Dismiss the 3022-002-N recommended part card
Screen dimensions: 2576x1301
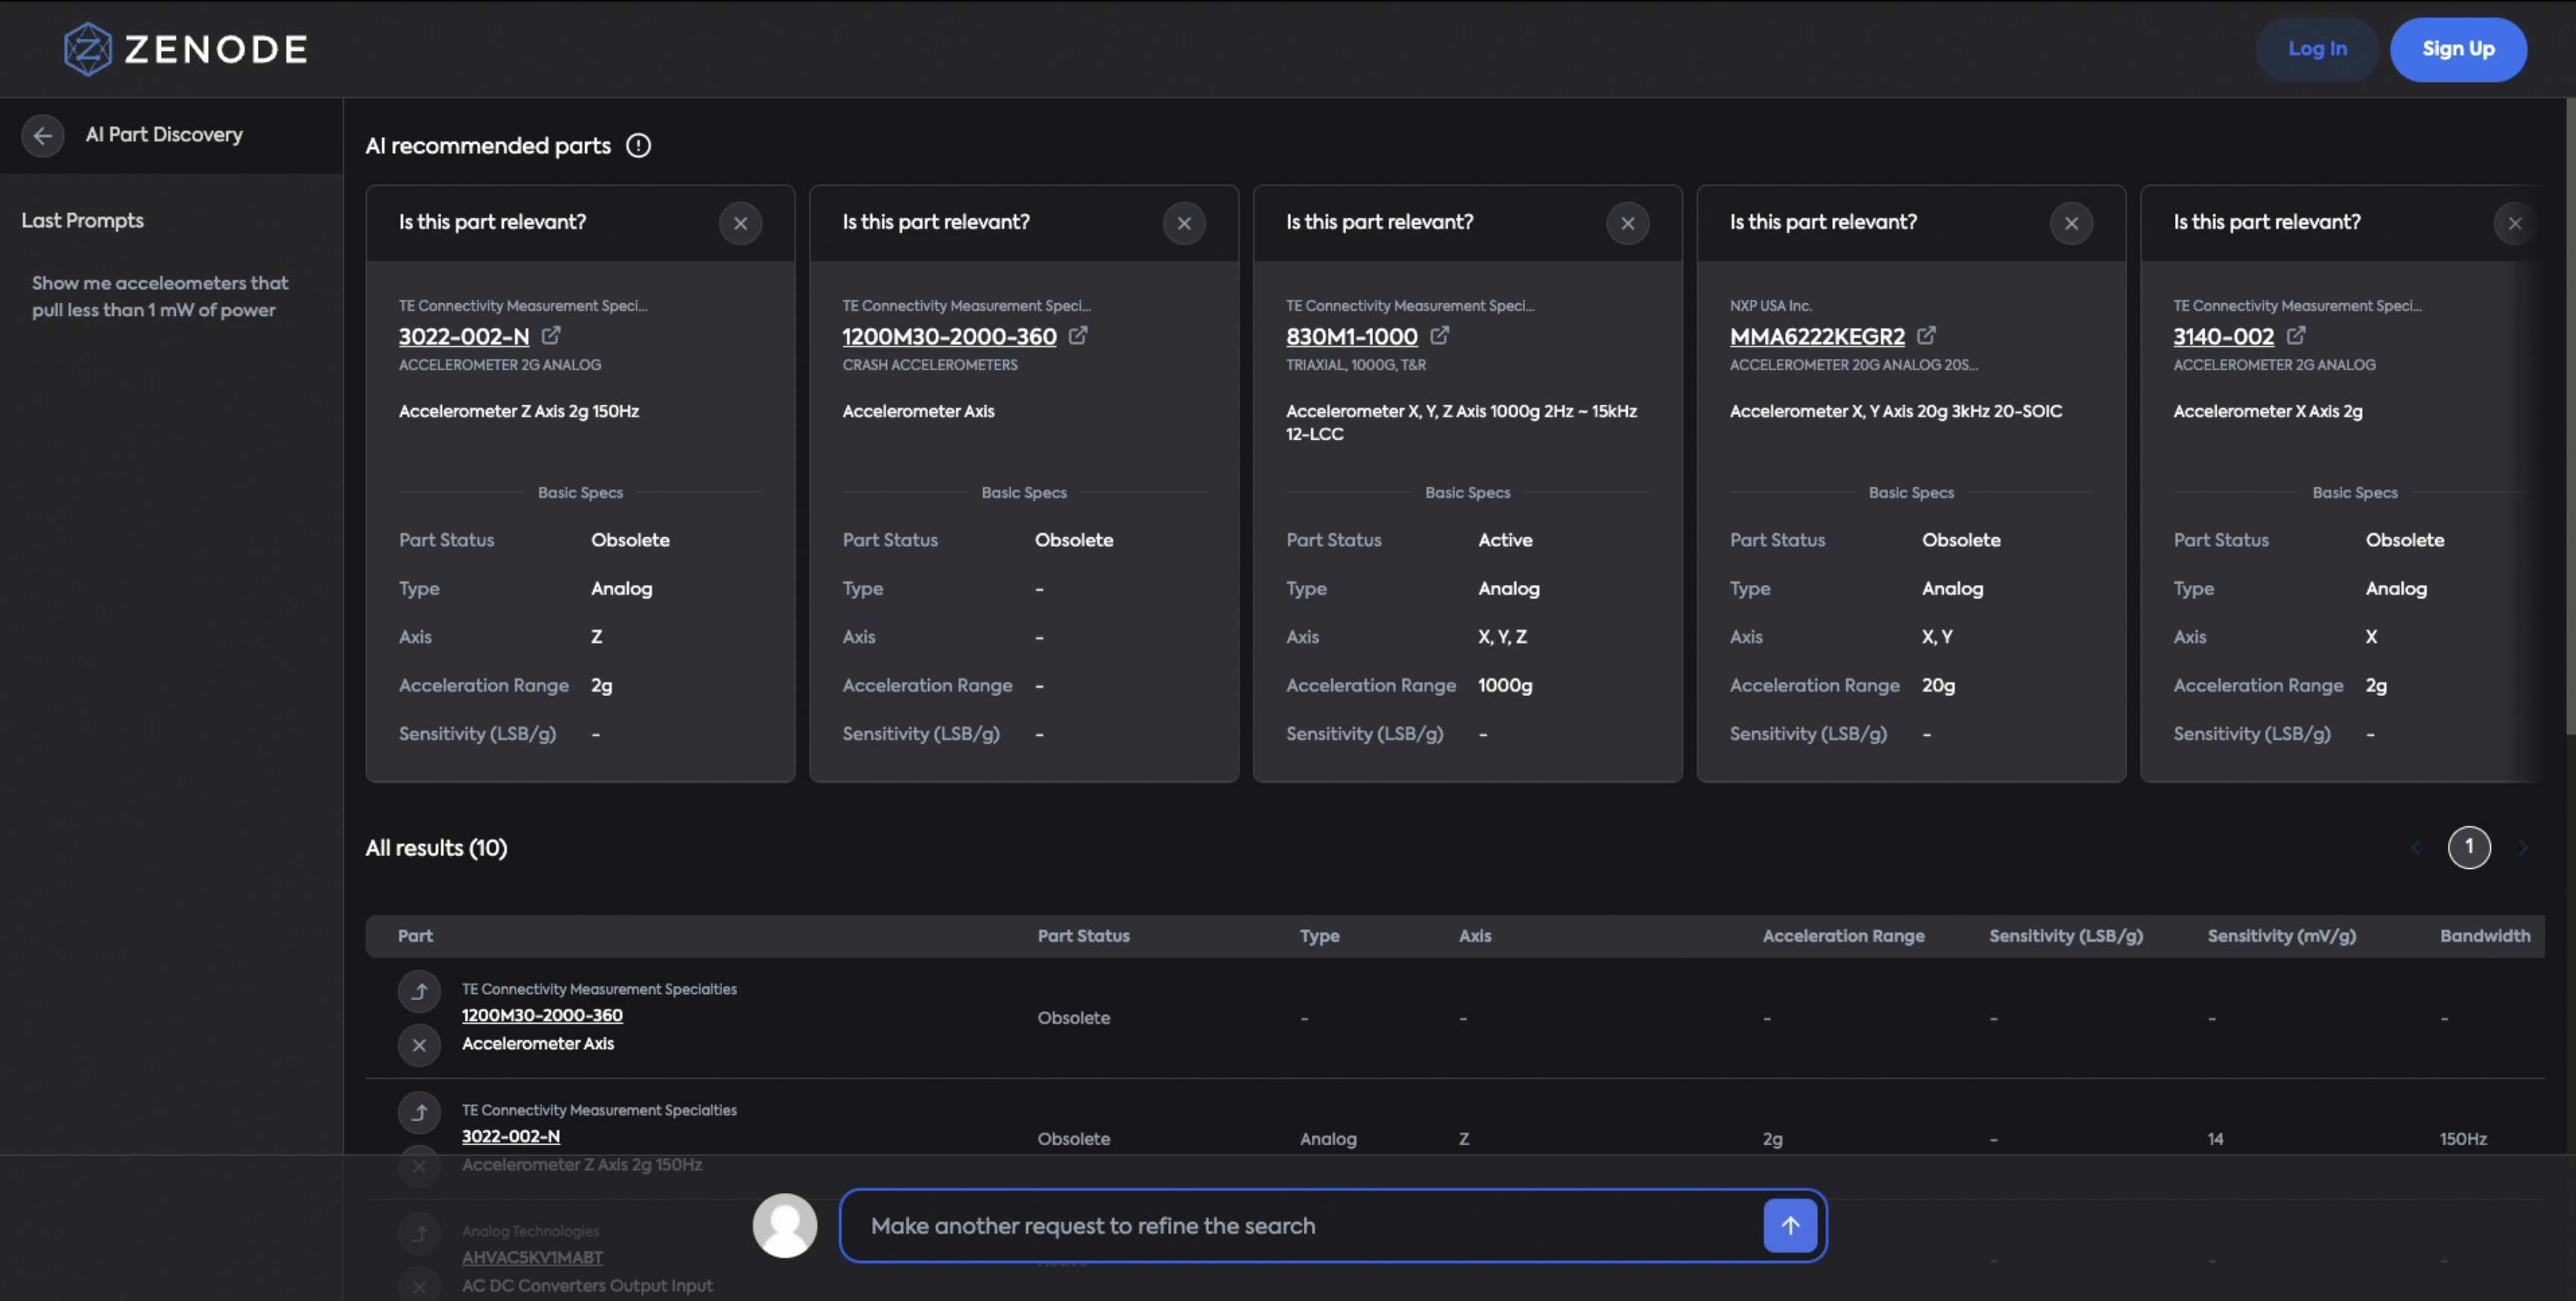pos(742,221)
